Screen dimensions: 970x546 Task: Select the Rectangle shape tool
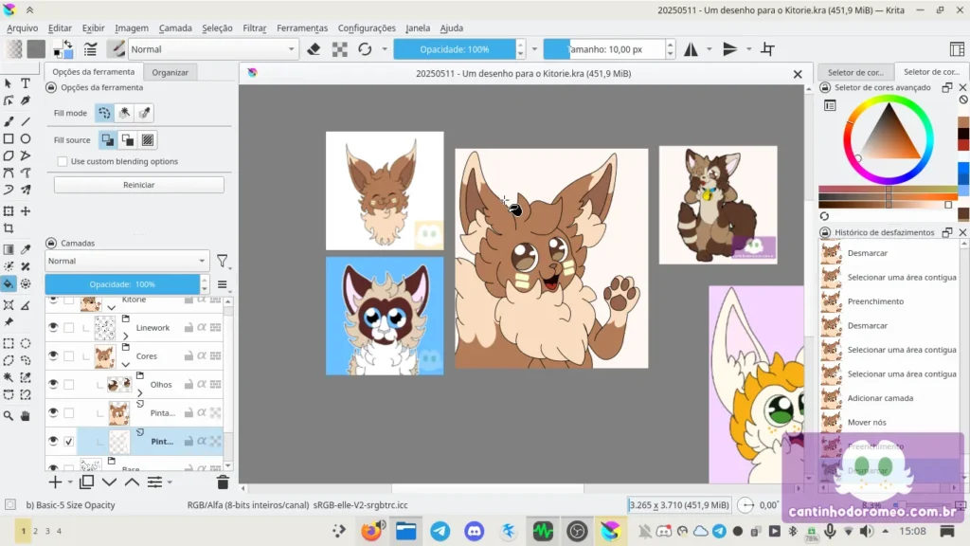(9, 138)
